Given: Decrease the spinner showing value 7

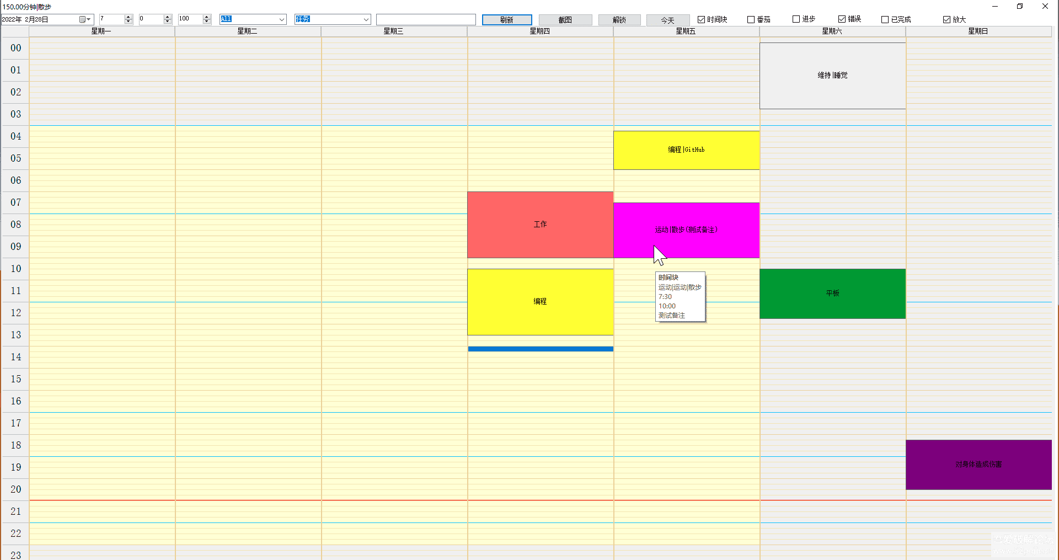Looking at the screenshot, I should pyautogui.click(x=129, y=22).
